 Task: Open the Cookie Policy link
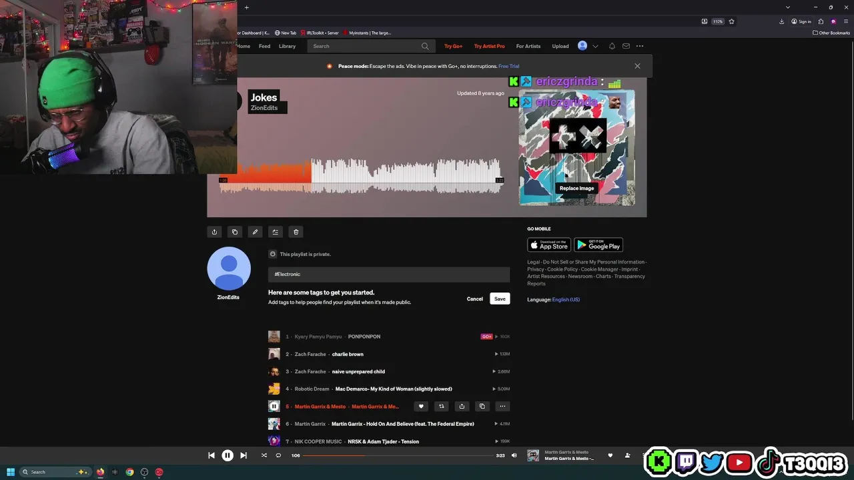562,269
